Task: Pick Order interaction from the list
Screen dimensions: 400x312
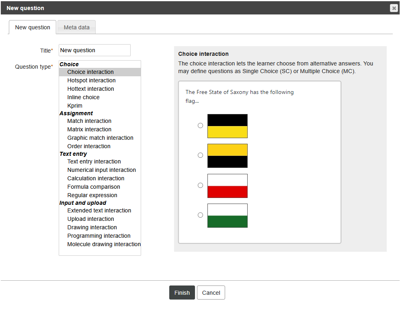Action: click(x=89, y=146)
